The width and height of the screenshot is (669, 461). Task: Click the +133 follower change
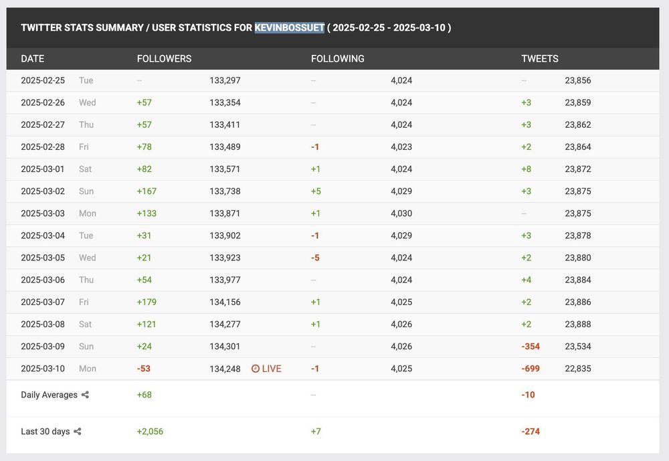pos(147,213)
